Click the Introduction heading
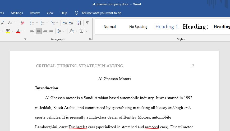230x131 pixels. [x=47, y=88]
